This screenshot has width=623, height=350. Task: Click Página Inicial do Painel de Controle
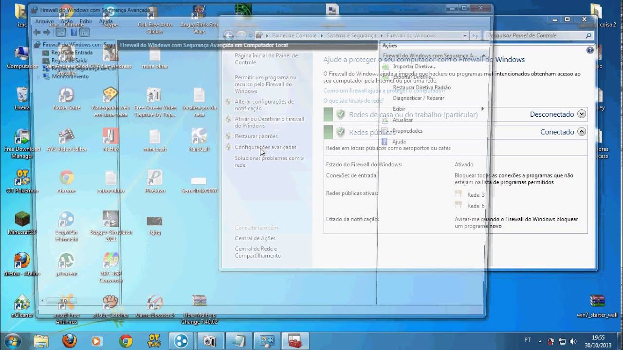point(266,59)
